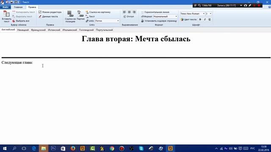Open Task View on taskbar
Image resolution: width=271 pixels, height=152 pixels.
24,148
